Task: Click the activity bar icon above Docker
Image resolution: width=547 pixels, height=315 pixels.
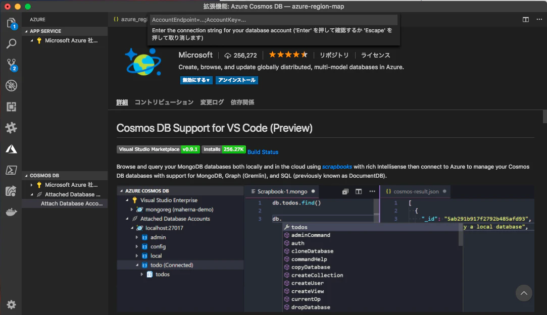Action: (x=11, y=191)
